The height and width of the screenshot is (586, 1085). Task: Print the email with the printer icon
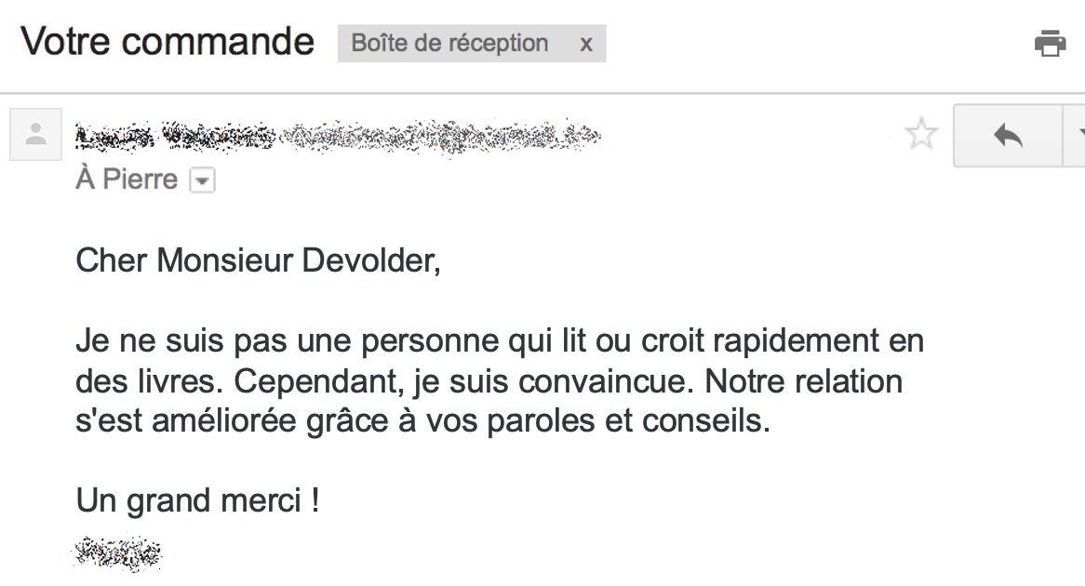click(x=1050, y=43)
